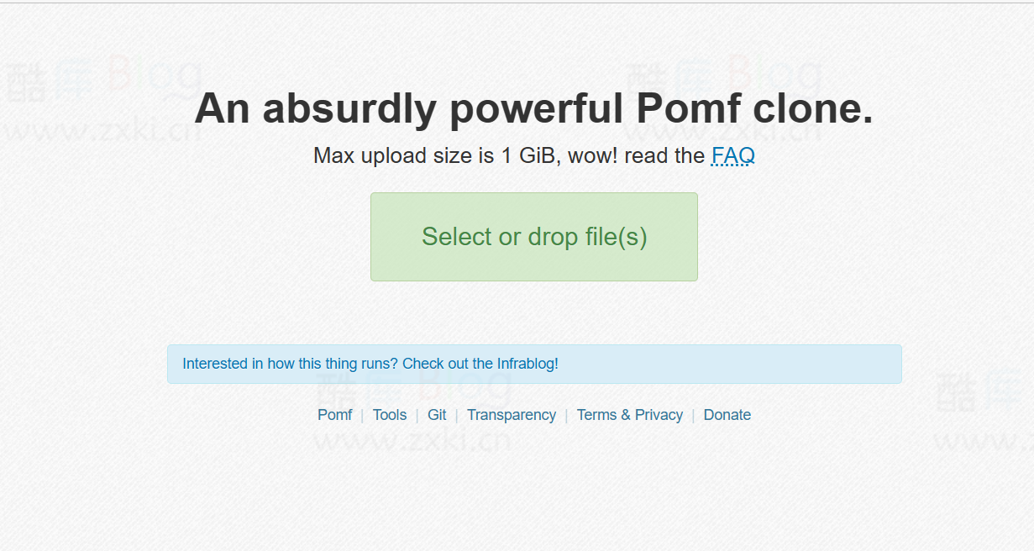The image size is (1034, 551).
Task: Open the Pomf footer link
Action: 334,415
